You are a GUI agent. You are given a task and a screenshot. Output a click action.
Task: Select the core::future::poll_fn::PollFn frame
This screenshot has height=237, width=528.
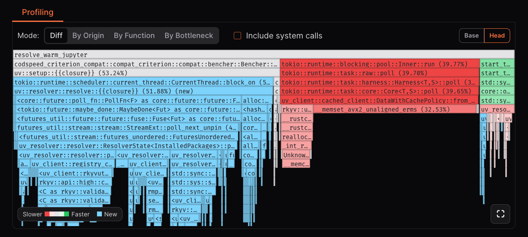(x=128, y=100)
